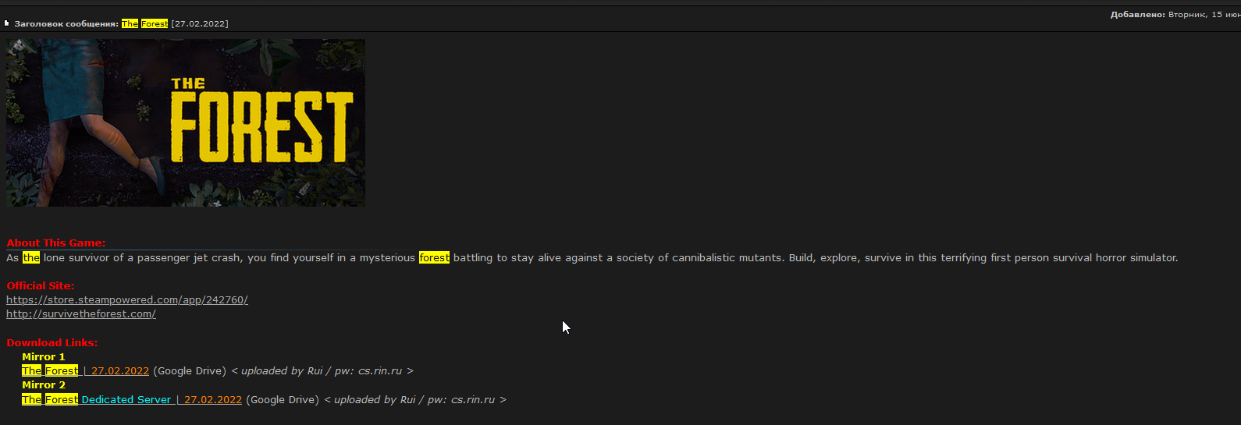Open The Forest Dedicated Server download link

click(x=132, y=400)
